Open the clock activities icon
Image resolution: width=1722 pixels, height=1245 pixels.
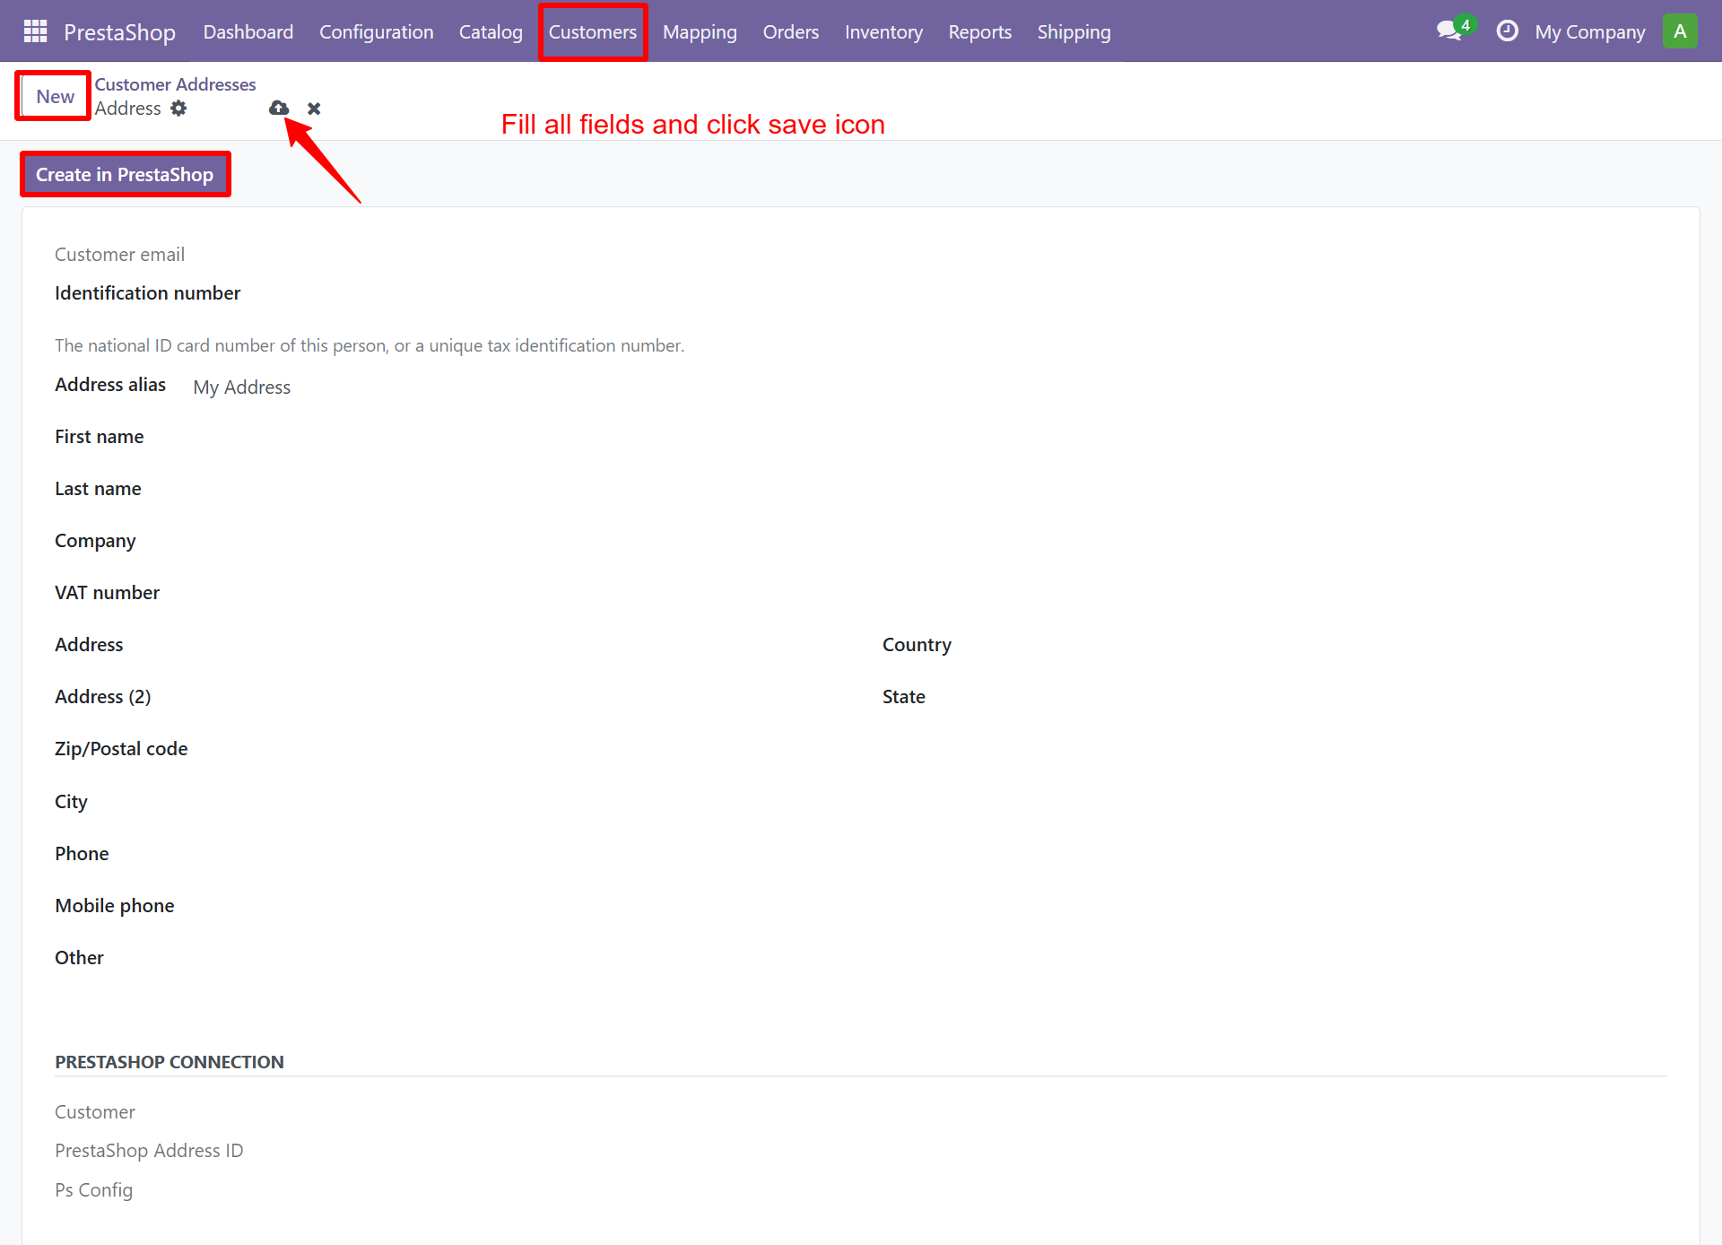pyautogui.click(x=1508, y=31)
